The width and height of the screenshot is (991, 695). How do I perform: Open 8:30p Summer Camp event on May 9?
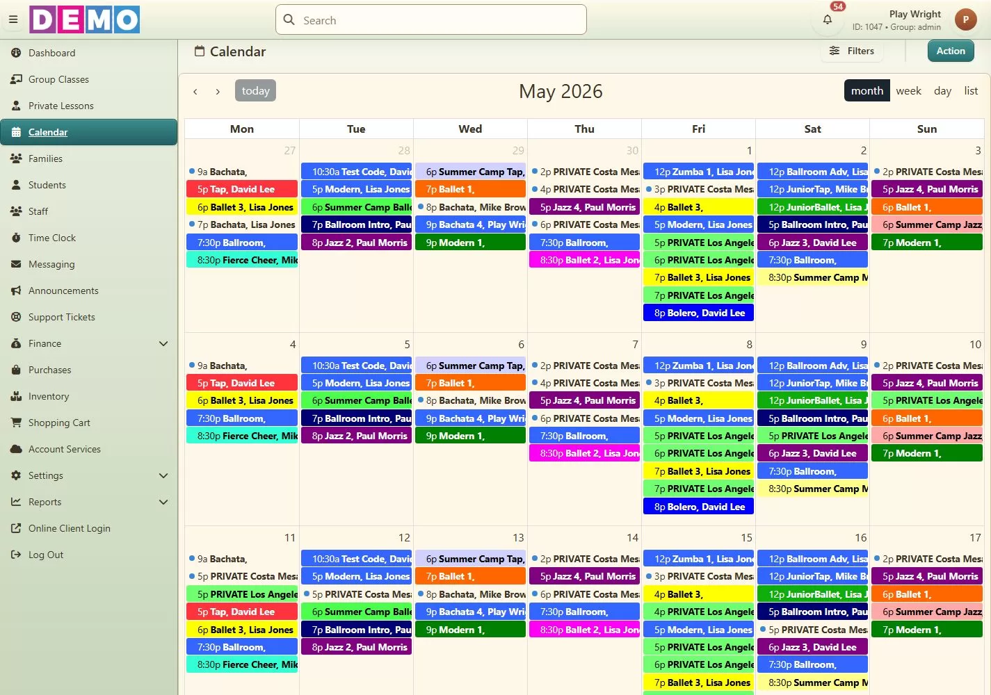click(x=813, y=489)
